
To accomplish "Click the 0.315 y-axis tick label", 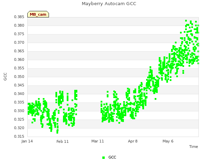I will click(19, 136).
